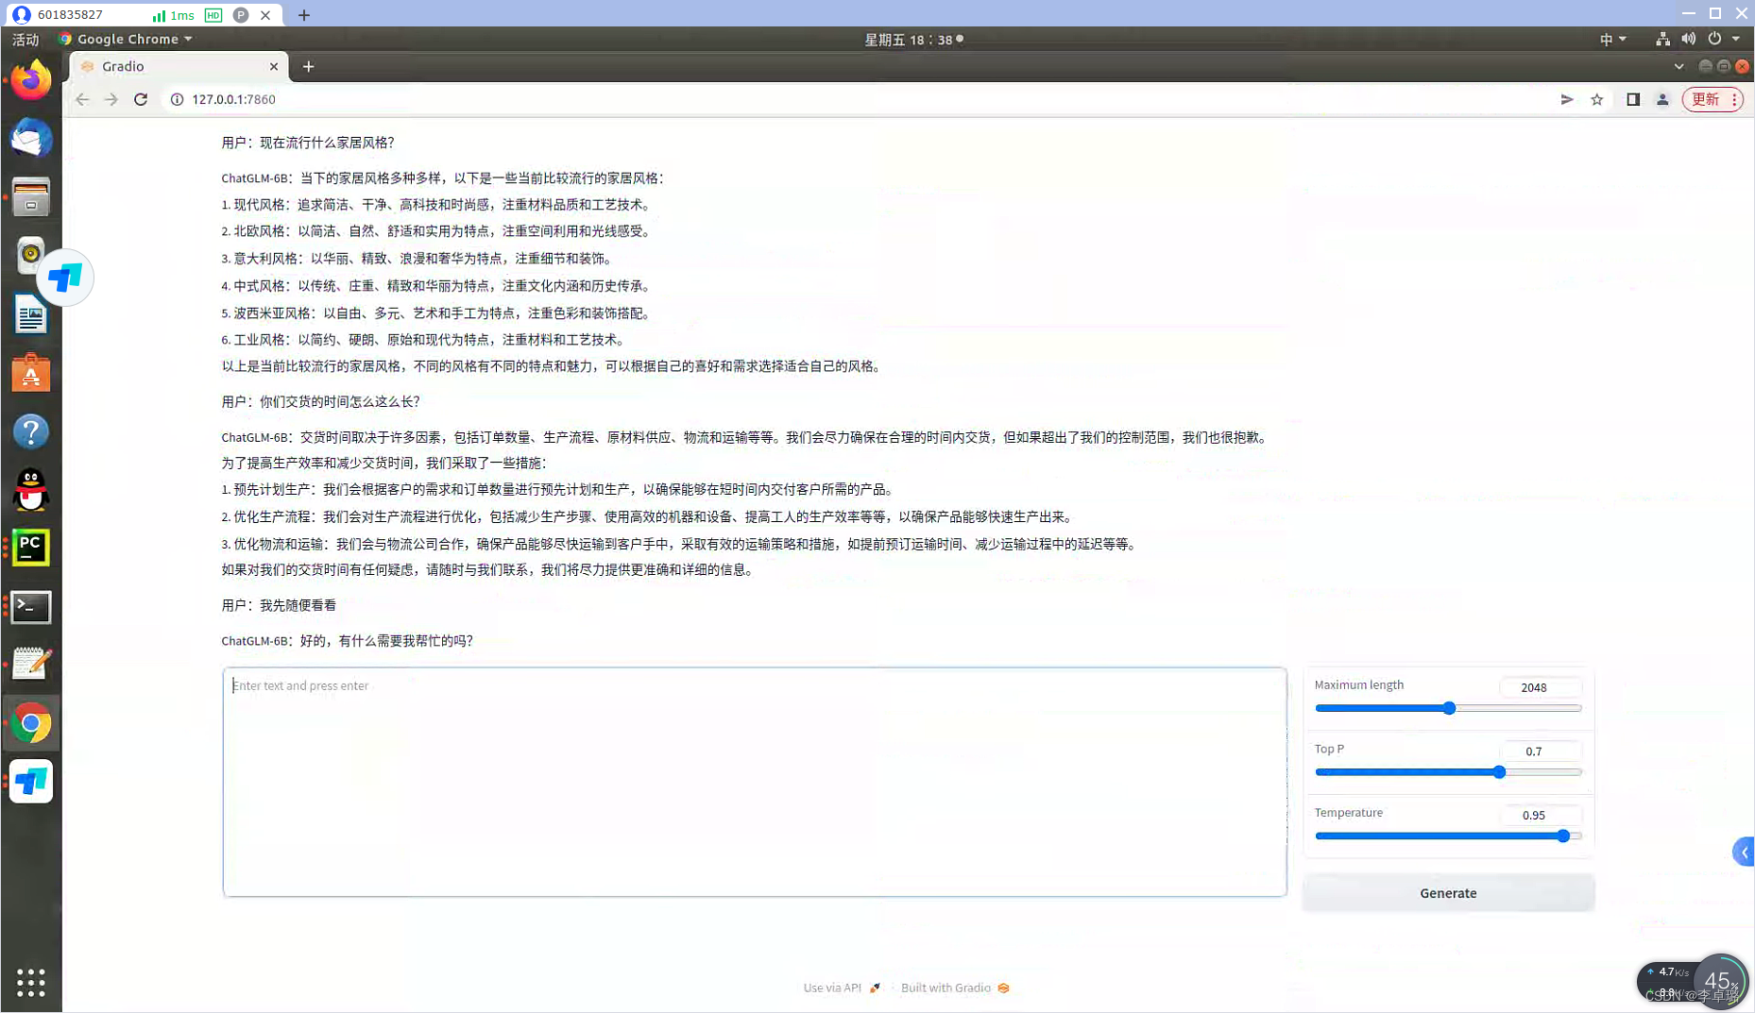The height and width of the screenshot is (1013, 1755).
Task: Open a new Chrome tab
Action: click(x=308, y=66)
